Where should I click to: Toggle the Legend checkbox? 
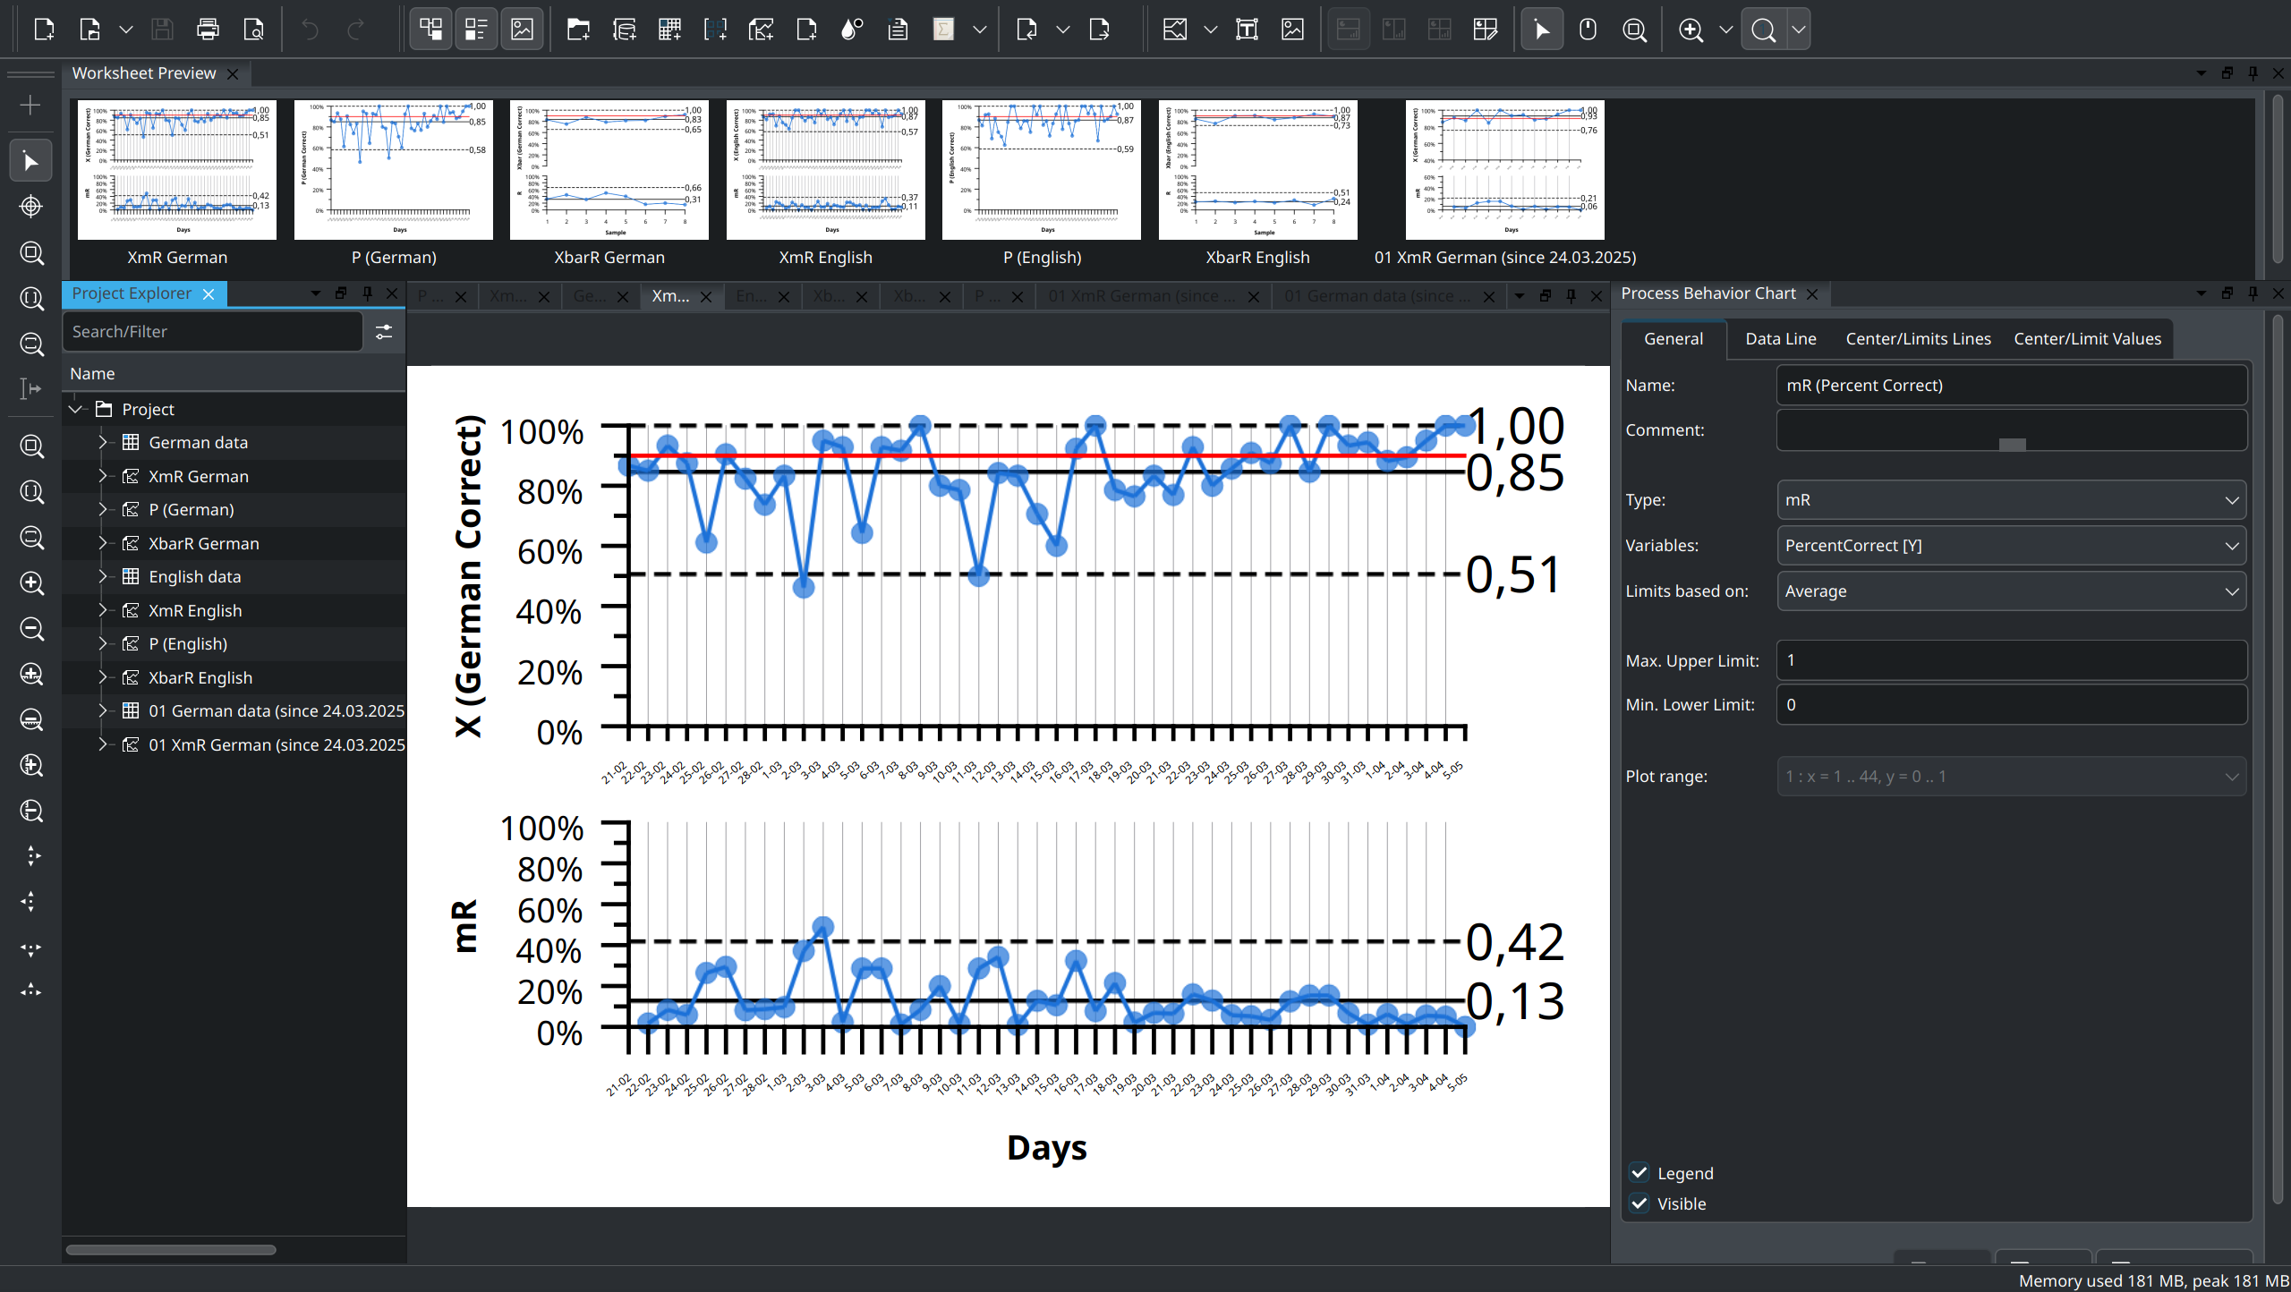(x=1639, y=1173)
